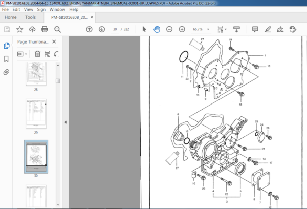Click the Page Thumbnails panel title
Viewport: 307px width, 209px height.
pos(33,42)
